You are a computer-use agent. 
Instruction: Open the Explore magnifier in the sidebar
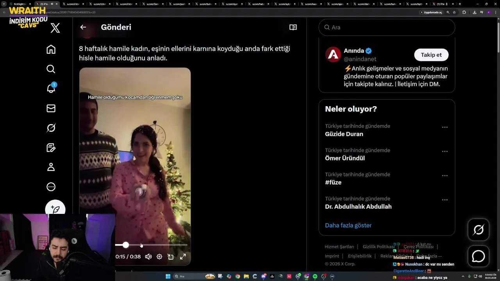pos(51,69)
